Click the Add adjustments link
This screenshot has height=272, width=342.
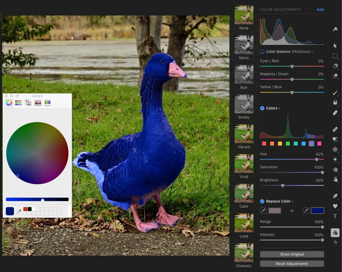(320, 9)
